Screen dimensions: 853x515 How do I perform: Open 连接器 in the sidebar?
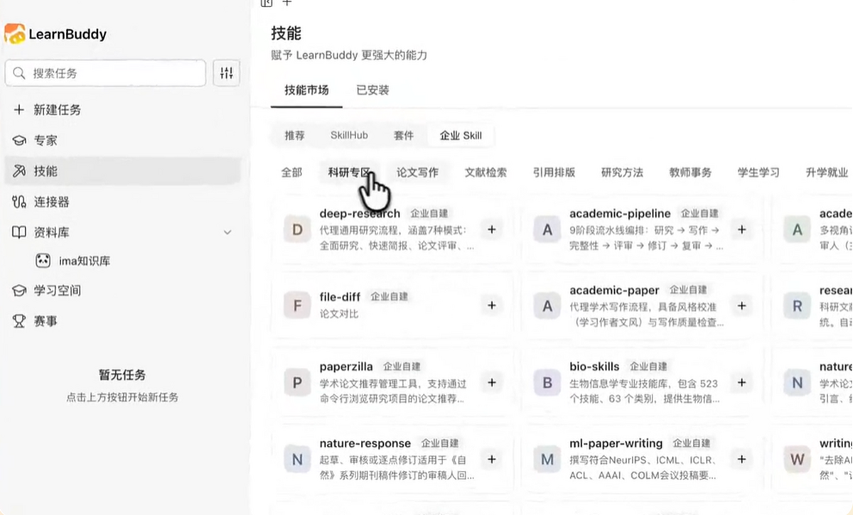pyautogui.click(x=122, y=202)
